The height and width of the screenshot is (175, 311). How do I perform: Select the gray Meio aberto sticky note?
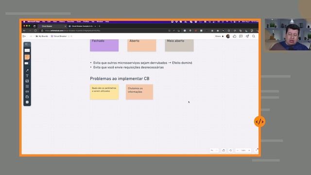tap(179, 45)
